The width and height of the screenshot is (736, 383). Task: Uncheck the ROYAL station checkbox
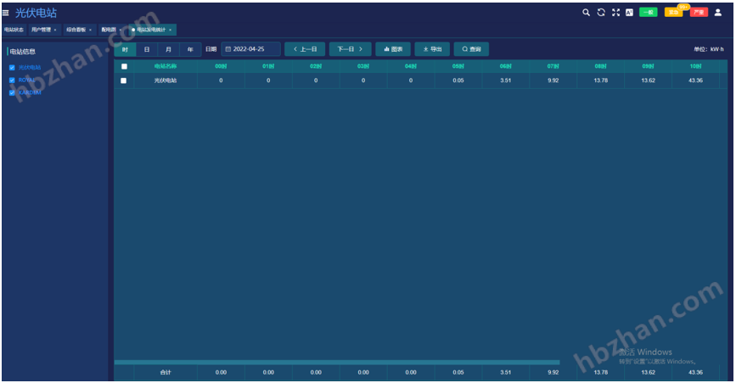12,80
